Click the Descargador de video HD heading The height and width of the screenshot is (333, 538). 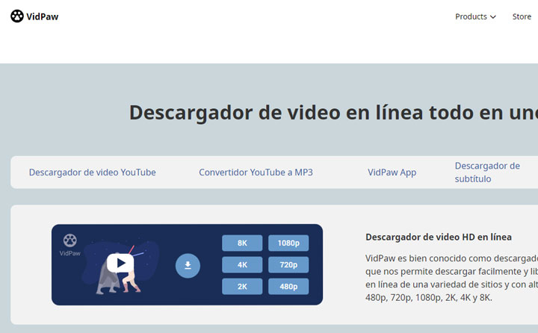click(439, 237)
